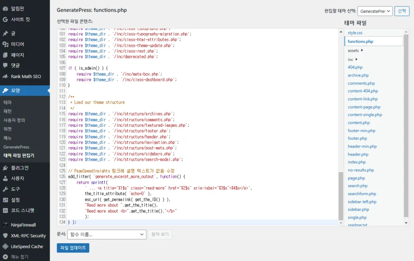Click the 페이지 pages icon

(x=5, y=55)
